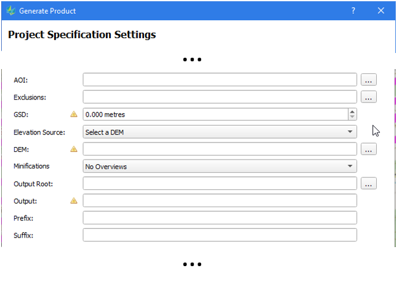The image size is (397, 281).
Task: Expand the Minifications dropdown
Action: pos(220,167)
